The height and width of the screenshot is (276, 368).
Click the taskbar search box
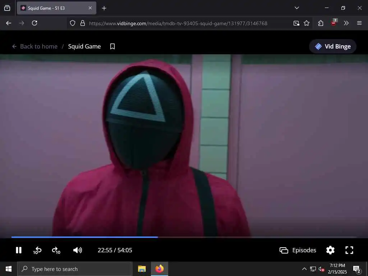[x=75, y=269]
